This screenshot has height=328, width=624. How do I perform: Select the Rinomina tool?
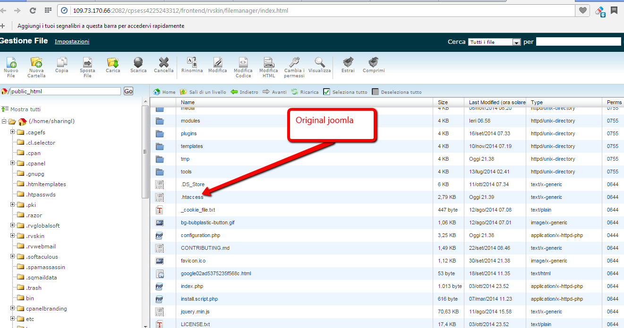(192, 62)
